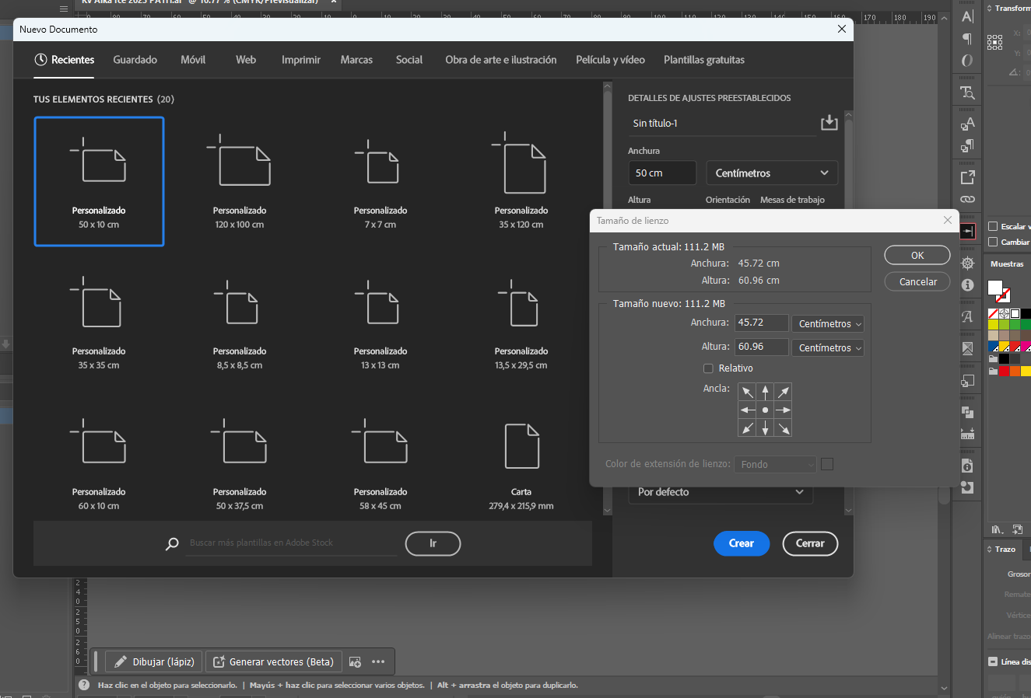Switch to the Película y vídeo tab
Image resolution: width=1031 pixels, height=698 pixels.
coord(610,59)
